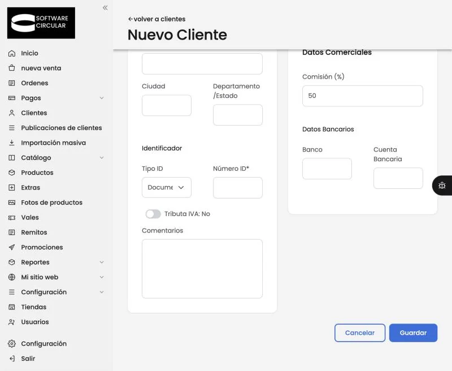
Task: Click the bottom Configuración gear icon
Action: coord(12,344)
